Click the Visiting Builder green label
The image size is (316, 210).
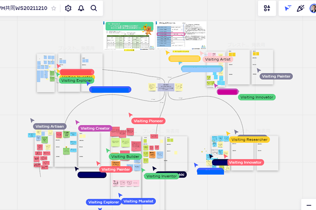click(x=125, y=157)
